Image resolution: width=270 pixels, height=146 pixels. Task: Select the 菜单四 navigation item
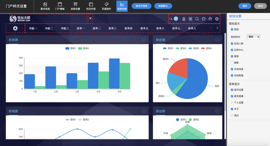pos(128,29)
